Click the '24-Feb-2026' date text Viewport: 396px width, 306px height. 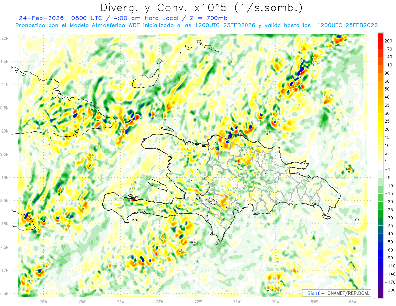click(x=41, y=18)
